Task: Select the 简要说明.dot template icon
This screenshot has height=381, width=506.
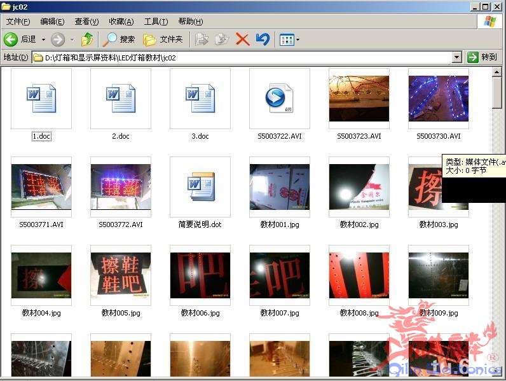Action: (x=200, y=187)
